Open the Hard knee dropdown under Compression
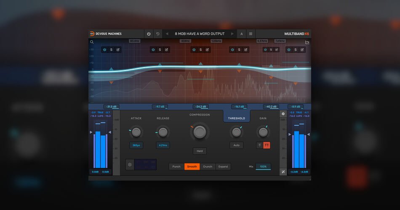The width and height of the screenshot is (400, 210). click(200, 151)
